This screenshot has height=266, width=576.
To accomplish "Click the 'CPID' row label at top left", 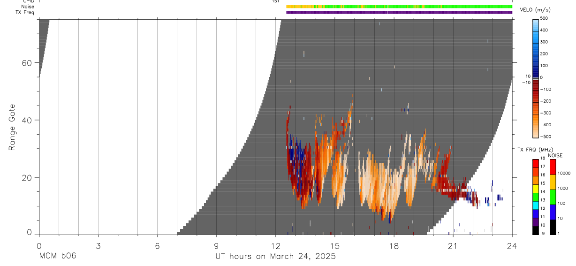I will (x=28, y=1).
